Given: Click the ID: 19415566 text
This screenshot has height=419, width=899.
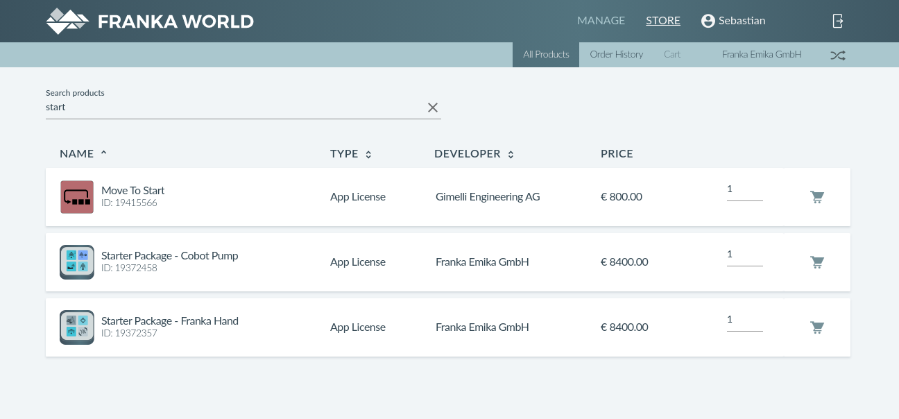Looking at the screenshot, I should 129,203.
